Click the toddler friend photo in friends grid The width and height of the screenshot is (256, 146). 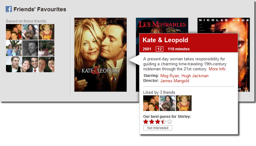pyautogui.click(x=46, y=32)
